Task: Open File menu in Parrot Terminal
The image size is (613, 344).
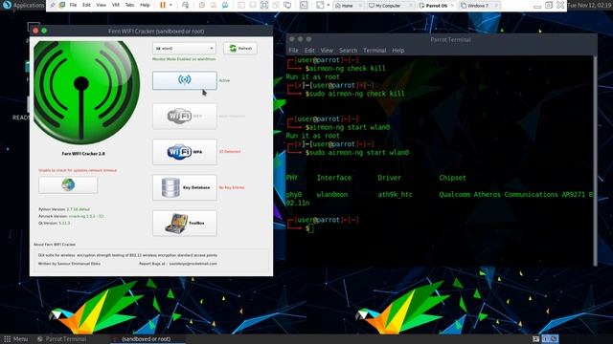Action: pyautogui.click(x=293, y=51)
